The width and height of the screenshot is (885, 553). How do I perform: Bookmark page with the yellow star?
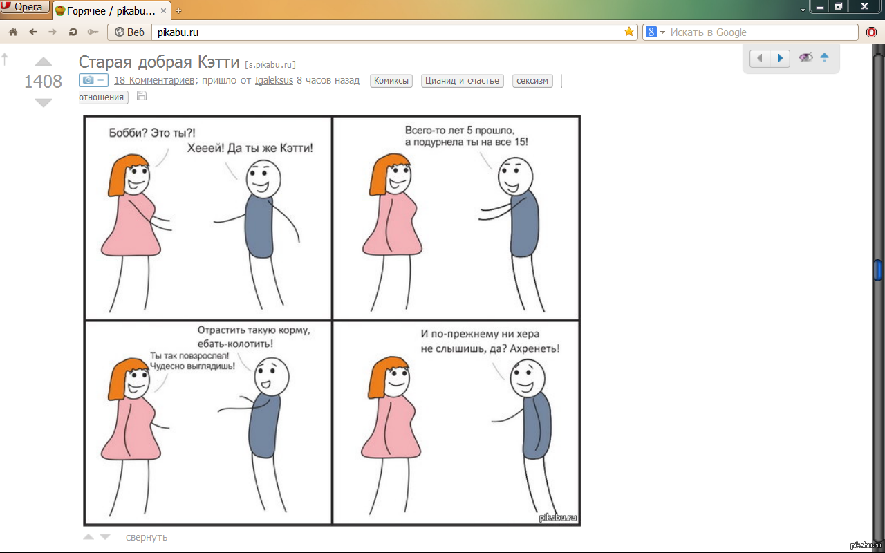628,32
